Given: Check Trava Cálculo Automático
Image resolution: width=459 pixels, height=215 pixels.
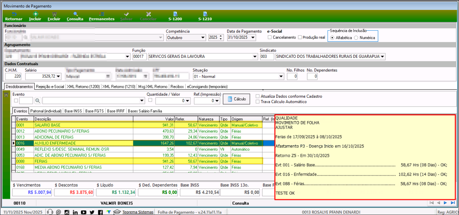Looking at the screenshot, I should tap(258, 102).
